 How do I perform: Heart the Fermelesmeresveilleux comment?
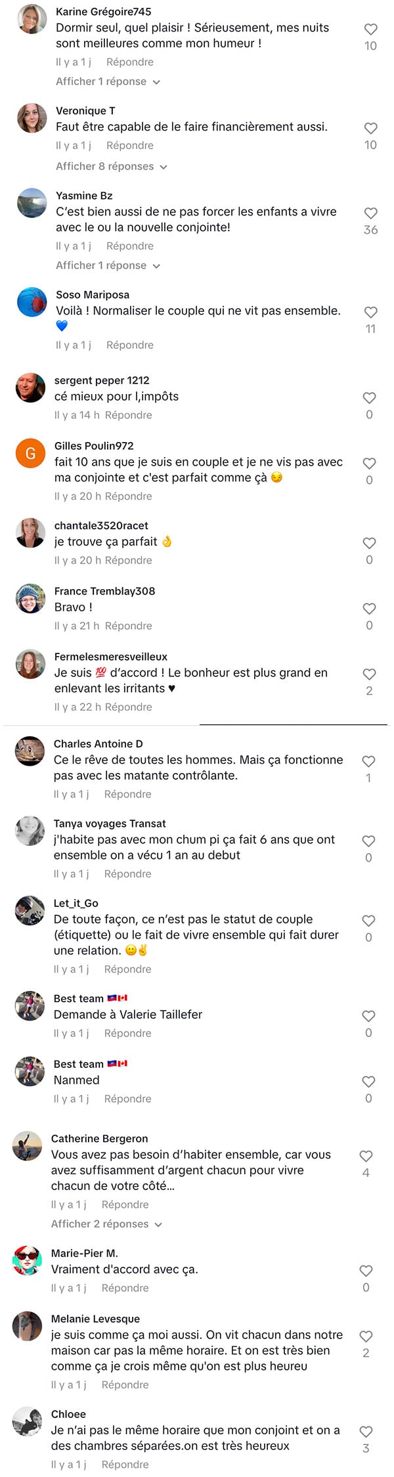(369, 674)
